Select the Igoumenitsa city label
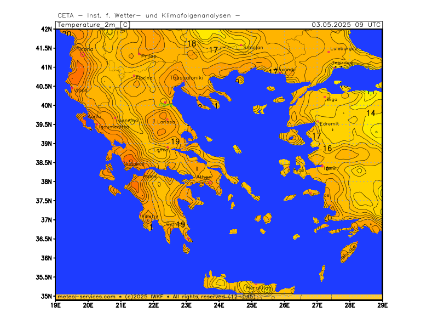 [114, 127]
